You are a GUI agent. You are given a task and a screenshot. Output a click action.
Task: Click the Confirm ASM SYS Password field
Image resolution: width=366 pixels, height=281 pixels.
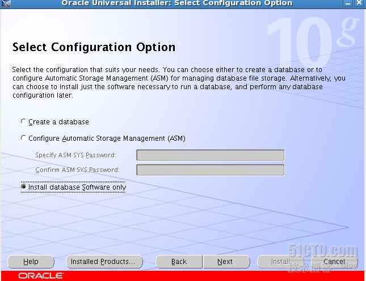(x=211, y=170)
